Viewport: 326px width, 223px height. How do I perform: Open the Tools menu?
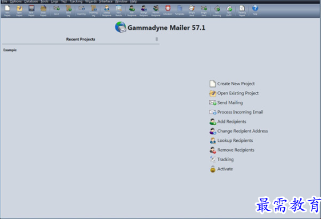[45, 2]
